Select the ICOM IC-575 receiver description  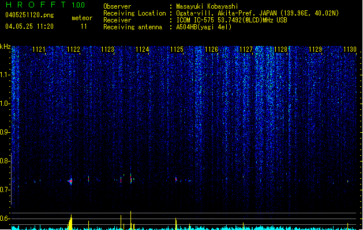[231, 20]
